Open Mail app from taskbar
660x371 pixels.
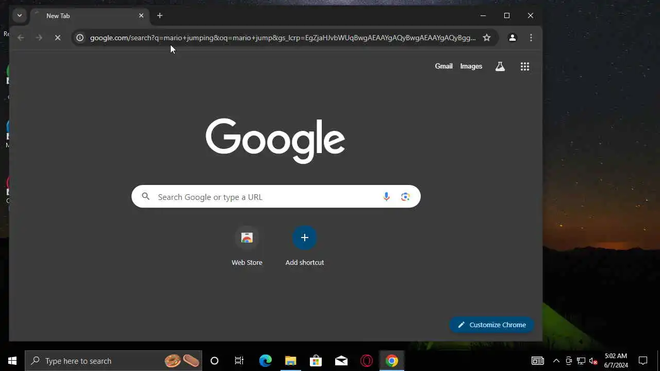[x=341, y=361]
